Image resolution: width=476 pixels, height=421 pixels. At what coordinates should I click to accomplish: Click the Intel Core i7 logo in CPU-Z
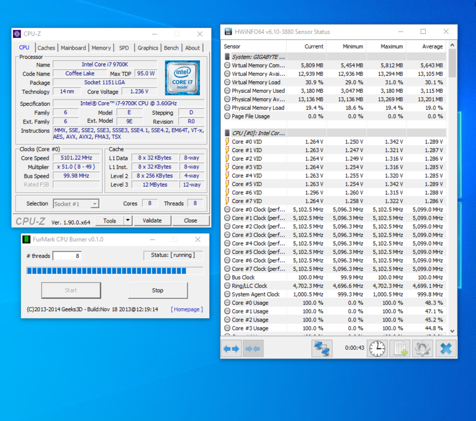(x=182, y=78)
